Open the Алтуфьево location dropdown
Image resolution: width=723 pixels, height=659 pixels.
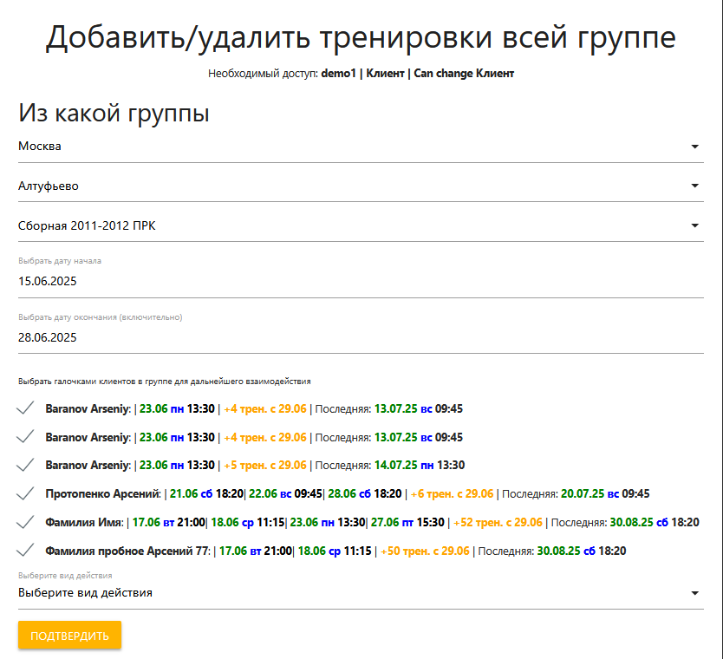point(361,186)
